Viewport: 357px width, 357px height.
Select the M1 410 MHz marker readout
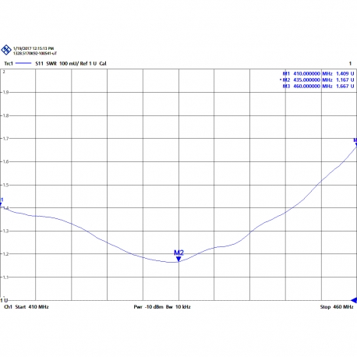(318, 73)
